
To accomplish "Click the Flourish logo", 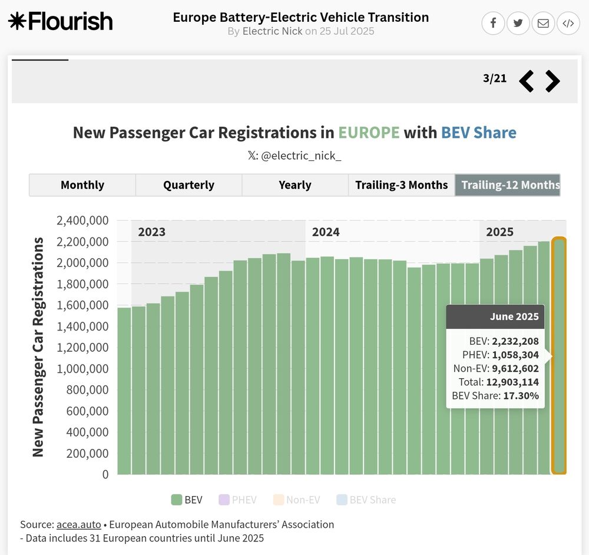I will (61, 21).
